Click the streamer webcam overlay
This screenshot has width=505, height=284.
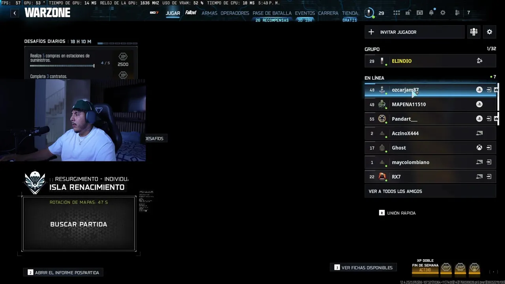point(73,120)
